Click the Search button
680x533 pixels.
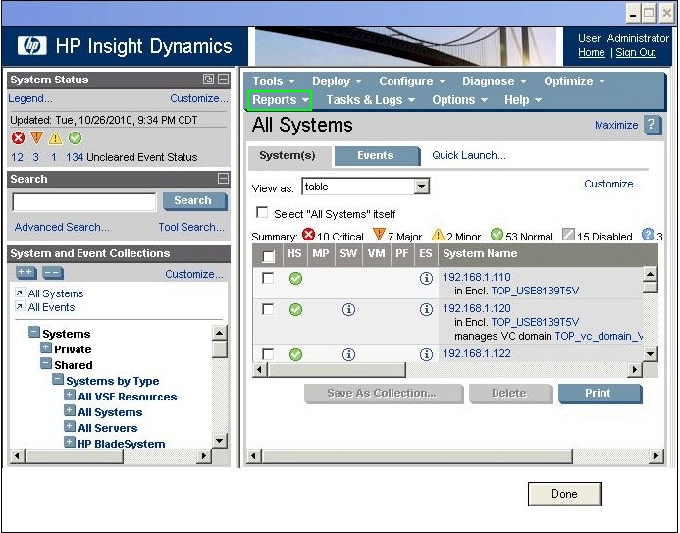click(x=194, y=201)
